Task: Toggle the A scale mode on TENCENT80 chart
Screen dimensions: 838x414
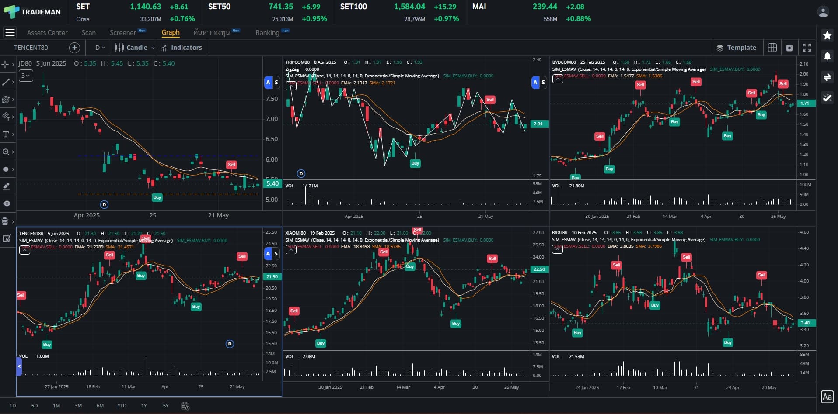Action: point(268,253)
